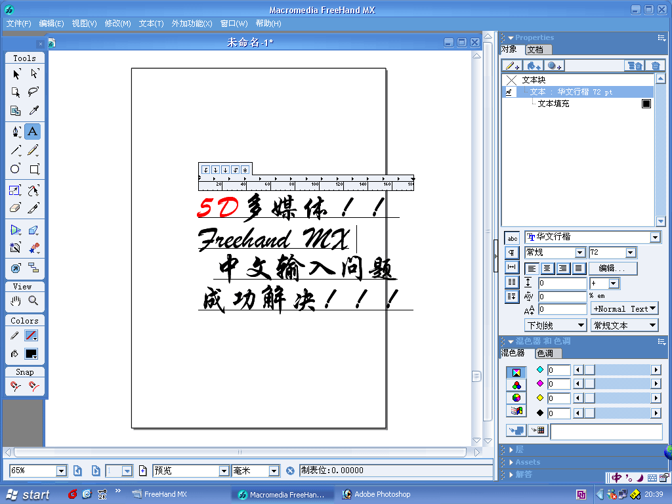Click the trash icon in Properties panel
This screenshot has width=672, height=504.
(x=656, y=66)
